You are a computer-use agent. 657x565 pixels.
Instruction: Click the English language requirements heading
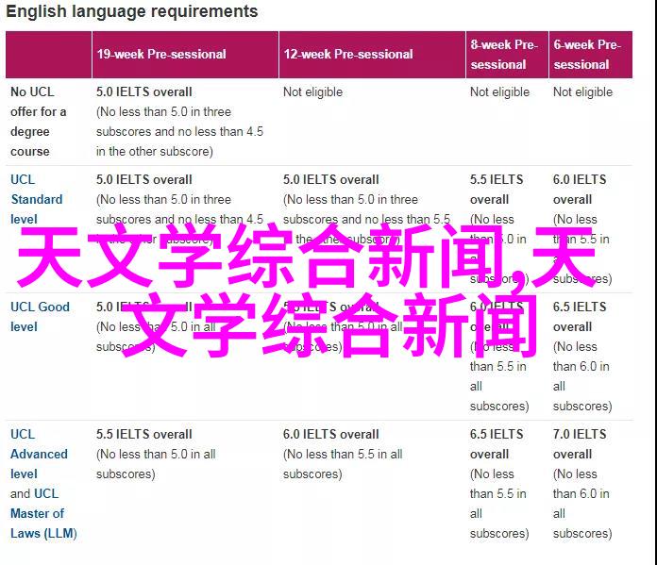coord(132,11)
